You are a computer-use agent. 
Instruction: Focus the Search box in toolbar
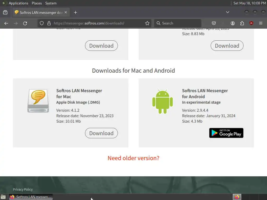pos(178,23)
